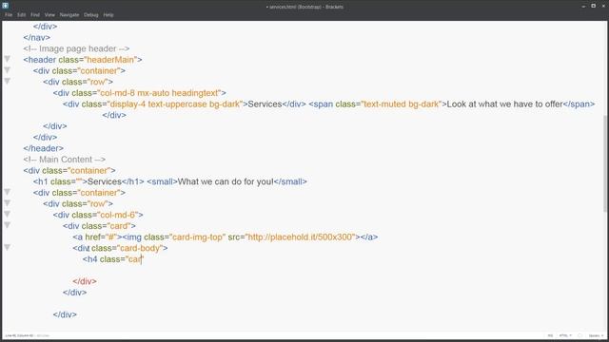Open the View menu

tap(49, 15)
